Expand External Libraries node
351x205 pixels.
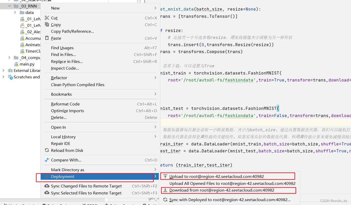coord(3,70)
